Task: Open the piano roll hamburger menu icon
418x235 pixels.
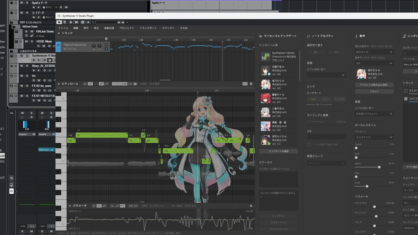Action: (251, 84)
